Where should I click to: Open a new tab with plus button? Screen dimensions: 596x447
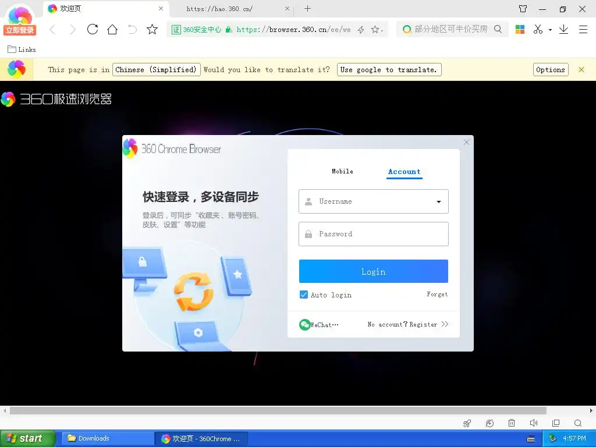(x=307, y=8)
